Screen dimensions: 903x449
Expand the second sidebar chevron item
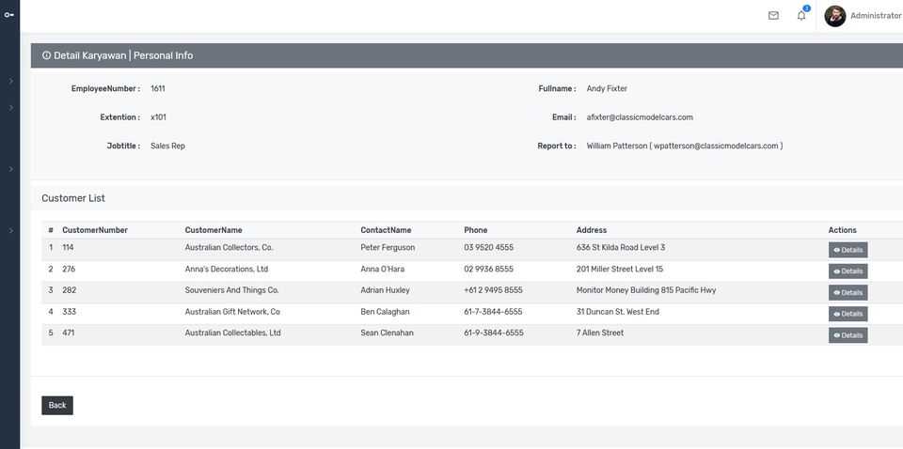[11, 107]
